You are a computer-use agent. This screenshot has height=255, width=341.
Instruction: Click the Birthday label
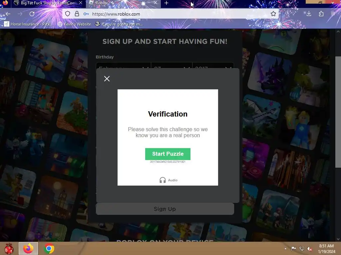click(x=105, y=57)
